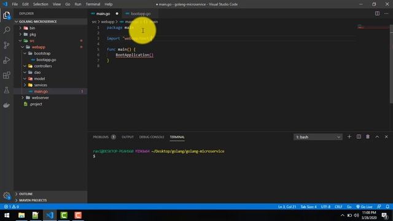Viewport: 393px width, 221px height.
Task: Open the Run and Debug view
Action: pyautogui.click(x=7, y=60)
